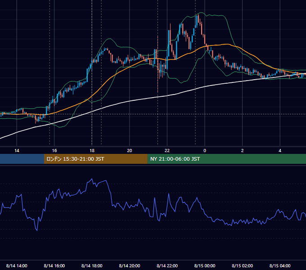This screenshot has width=306, height=270.
Task: Click the 8/14 16:00 time label
Action: coord(54,265)
